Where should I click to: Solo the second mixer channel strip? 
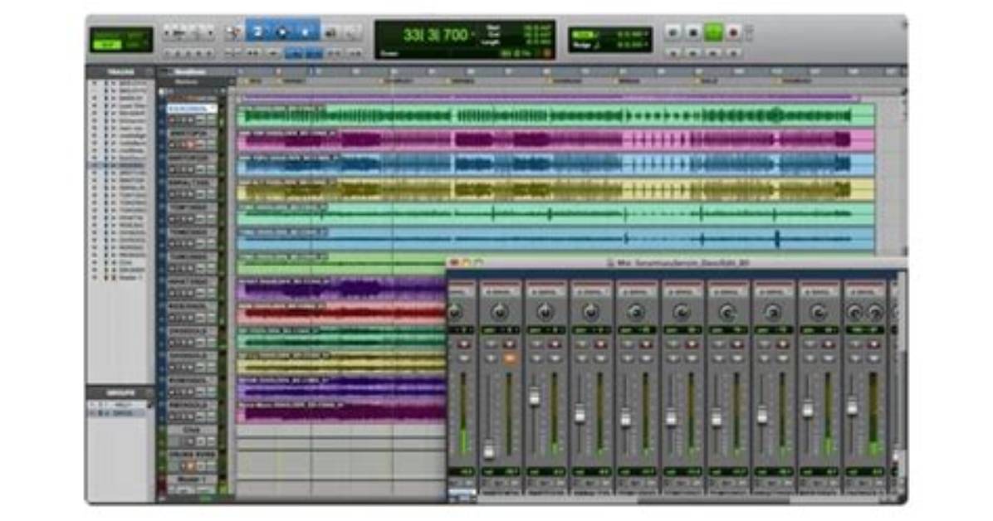point(491,358)
